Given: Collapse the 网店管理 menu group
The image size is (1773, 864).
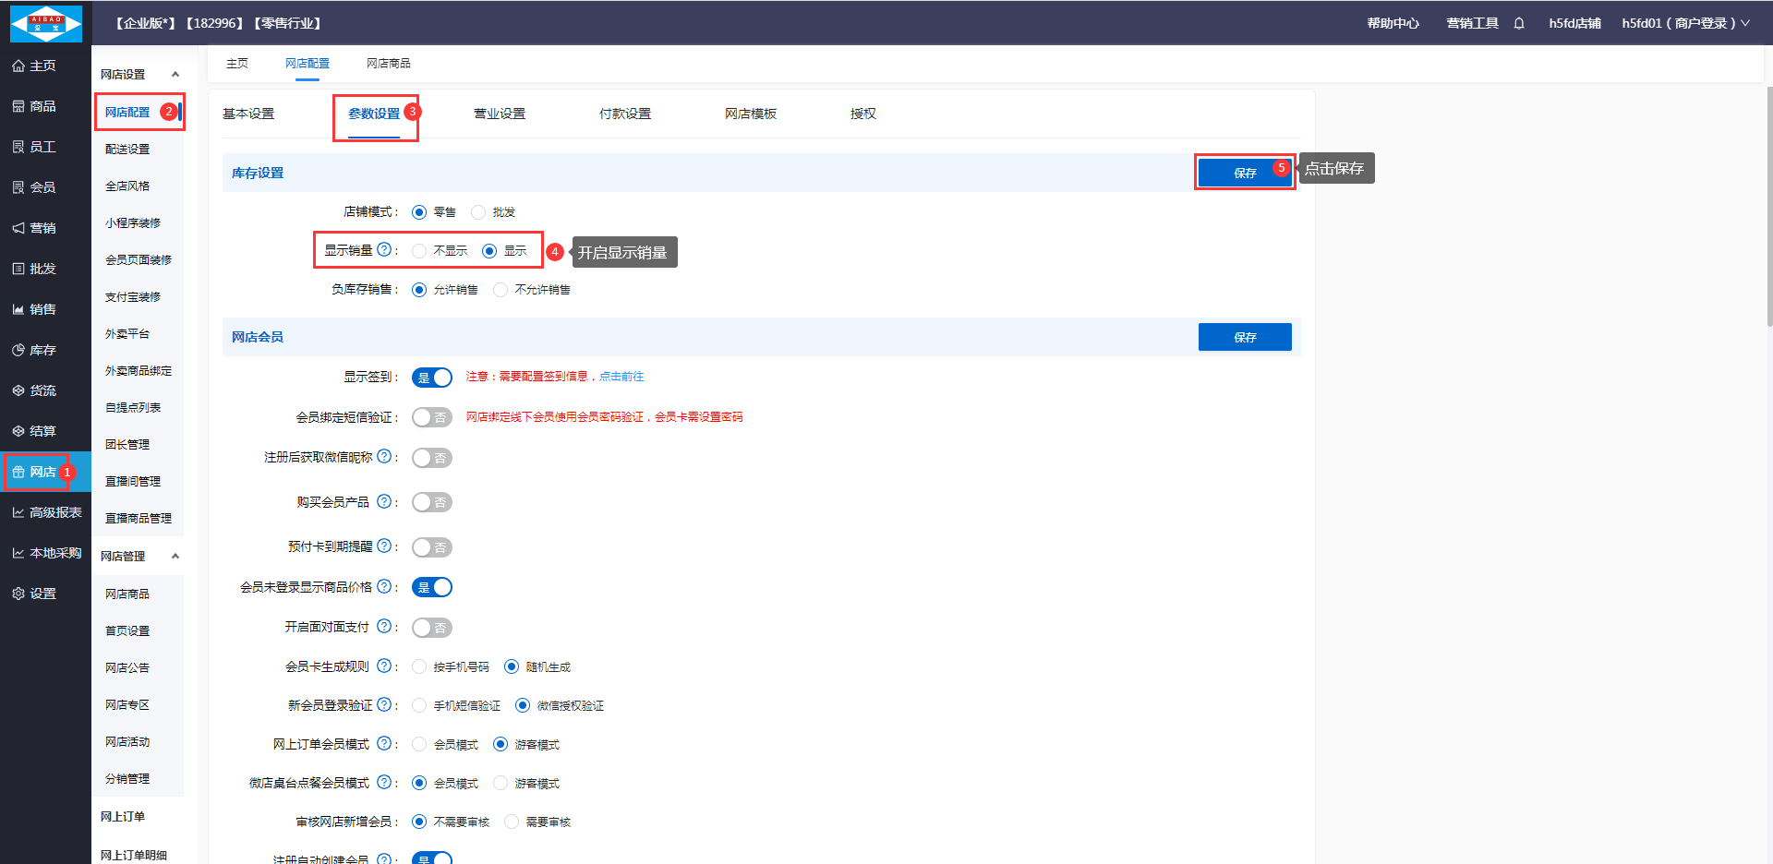Looking at the screenshot, I should (x=175, y=557).
